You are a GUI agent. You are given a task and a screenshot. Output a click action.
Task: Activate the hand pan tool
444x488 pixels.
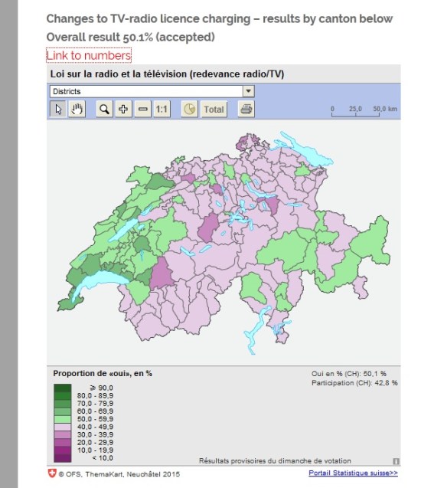tap(77, 110)
